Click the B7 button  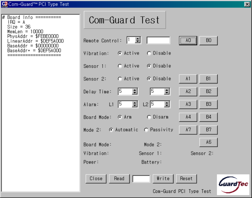coord(209,130)
